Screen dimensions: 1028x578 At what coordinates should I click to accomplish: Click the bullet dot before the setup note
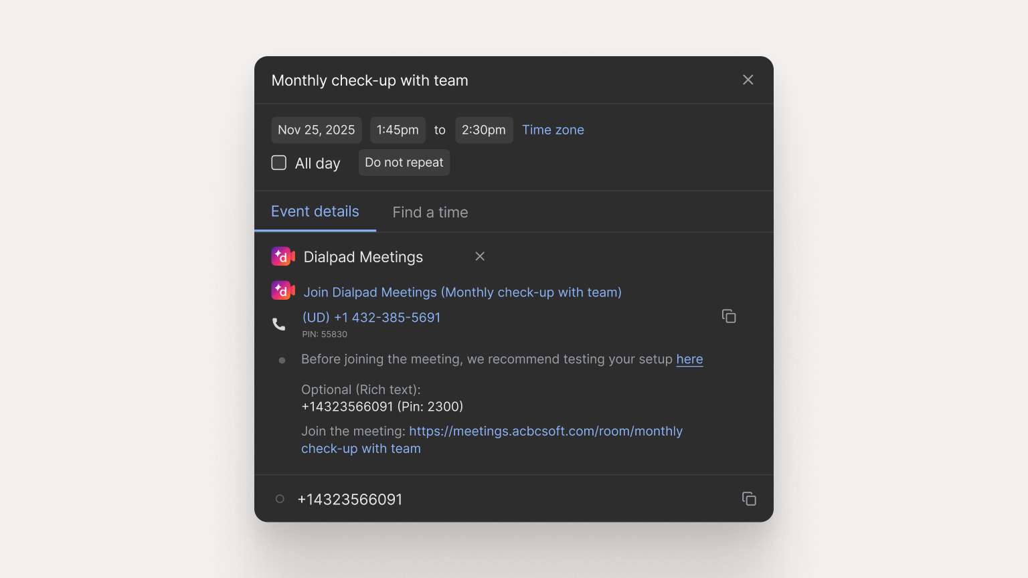pos(282,360)
